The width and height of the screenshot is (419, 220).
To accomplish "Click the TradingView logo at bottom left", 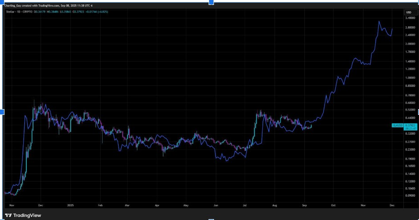I will (23, 215).
